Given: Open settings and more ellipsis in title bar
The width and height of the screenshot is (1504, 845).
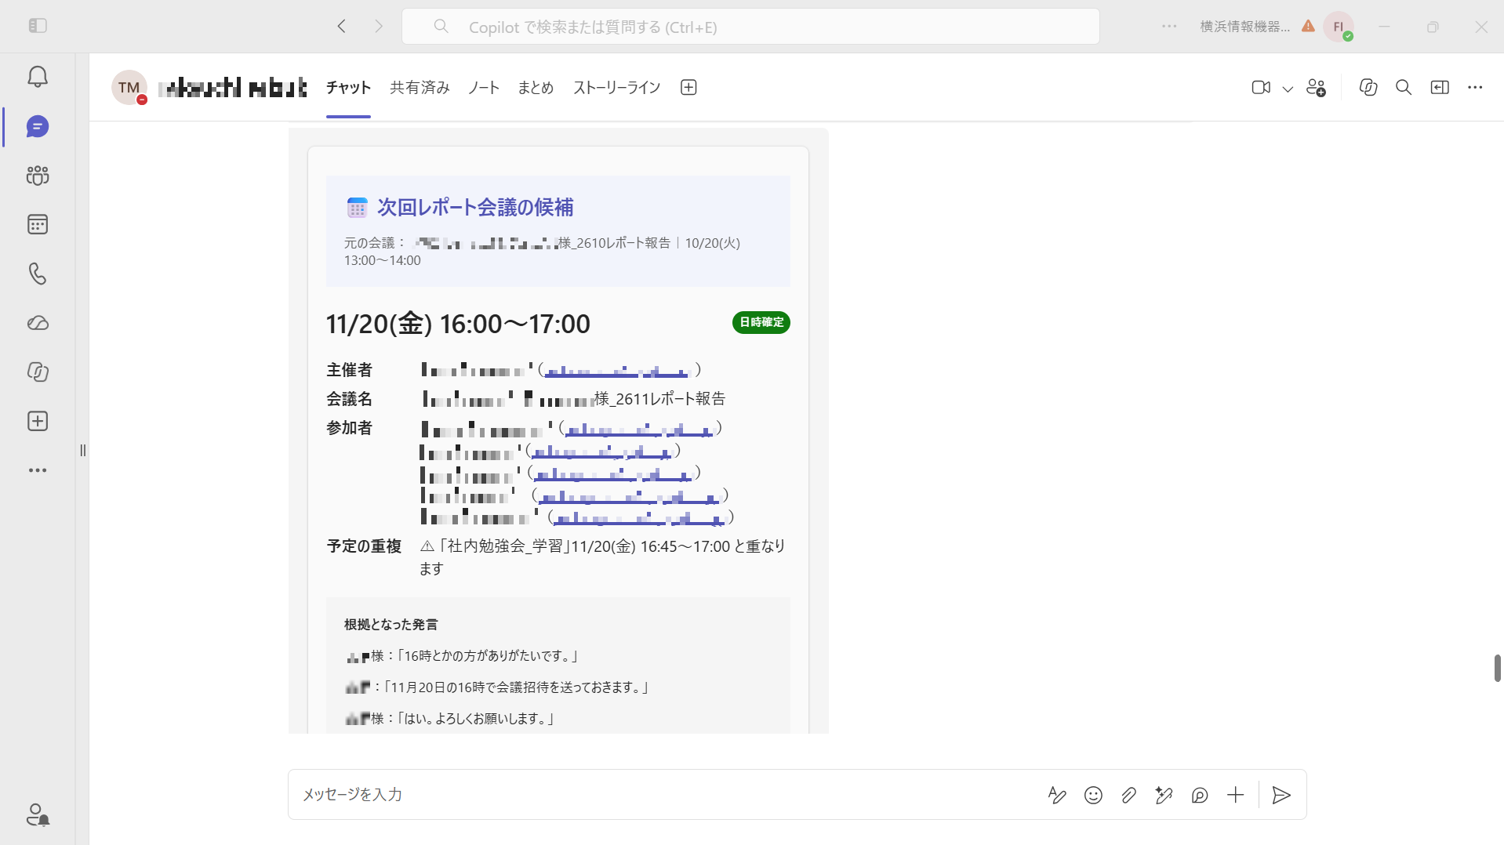Looking at the screenshot, I should click(1169, 26).
